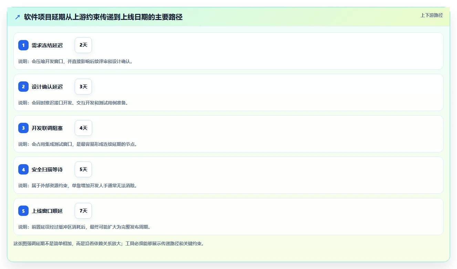457x269 pixels.
Task: Click the number 1 step badge
Action: click(23, 45)
